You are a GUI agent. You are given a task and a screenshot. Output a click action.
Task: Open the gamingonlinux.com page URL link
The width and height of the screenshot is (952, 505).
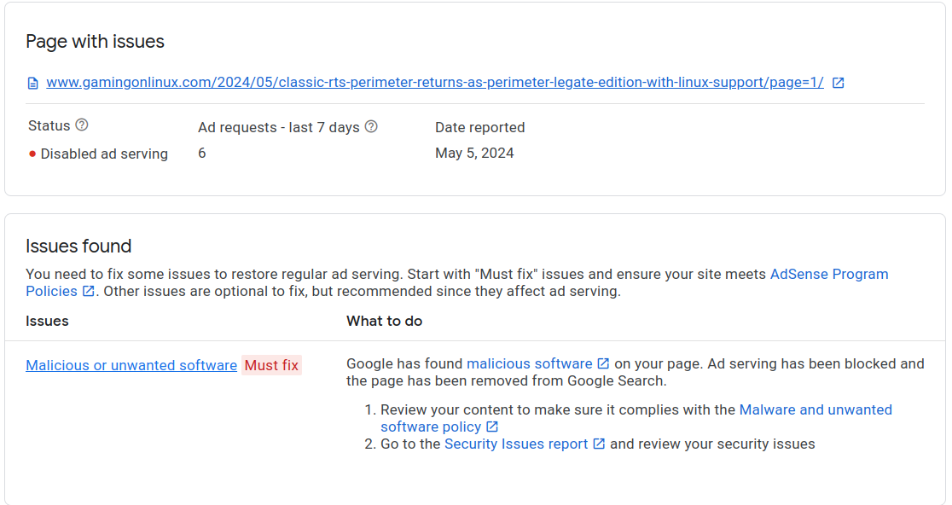coord(435,83)
